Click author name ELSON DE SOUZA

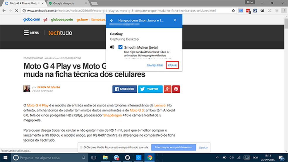pyautogui.click(x=49, y=87)
